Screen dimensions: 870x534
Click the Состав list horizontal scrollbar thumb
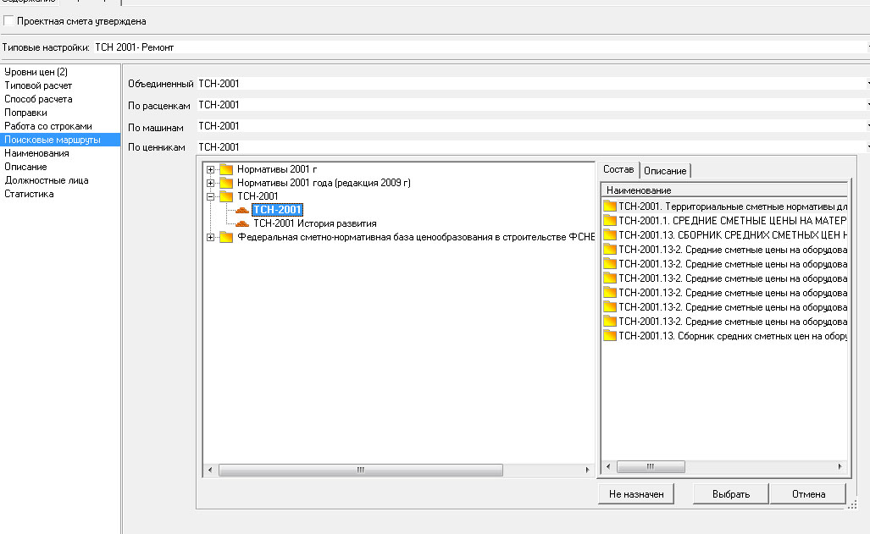[x=651, y=467]
